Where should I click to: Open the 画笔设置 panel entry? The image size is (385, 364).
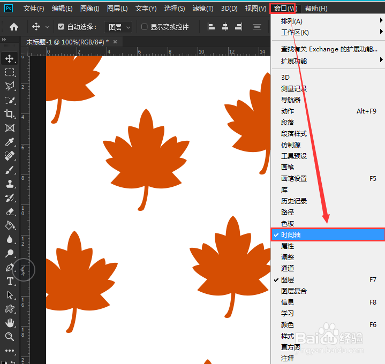pyautogui.click(x=328, y=178)
